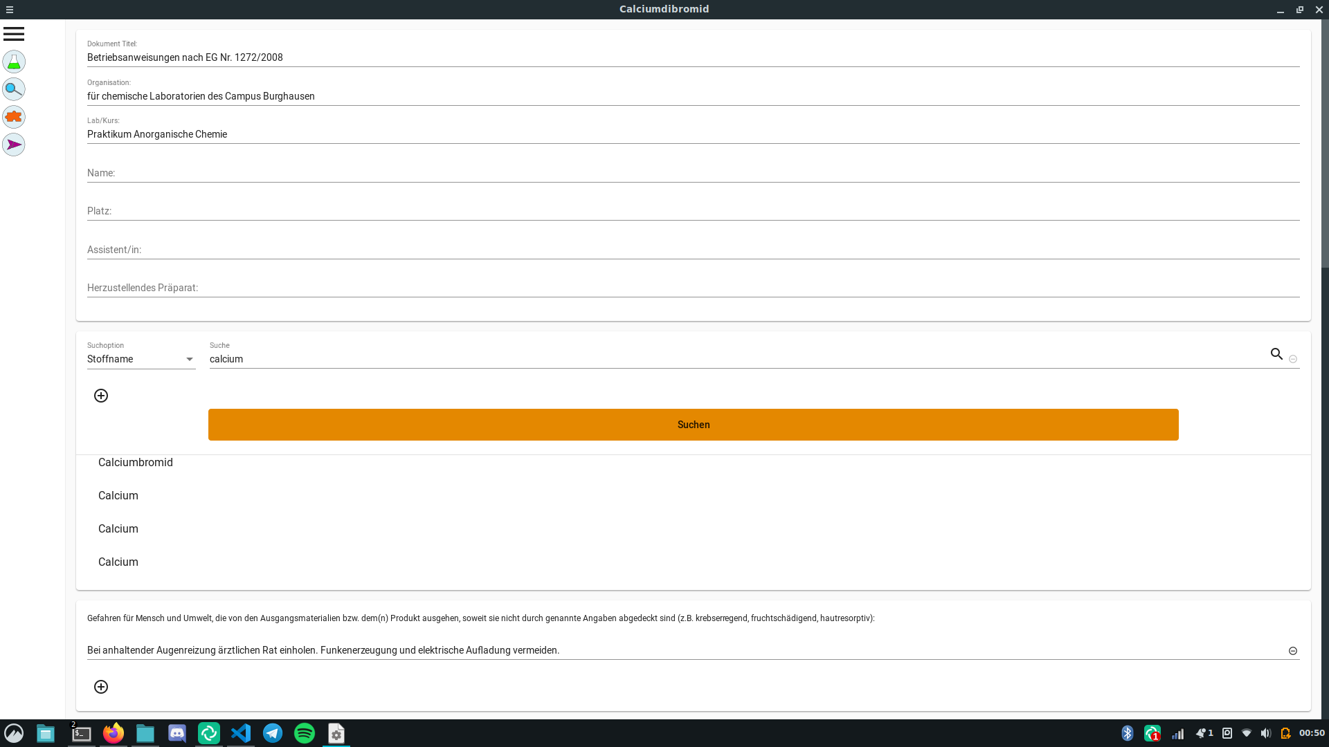
Task: Click the Assistent/in input field
Action: 692,250
